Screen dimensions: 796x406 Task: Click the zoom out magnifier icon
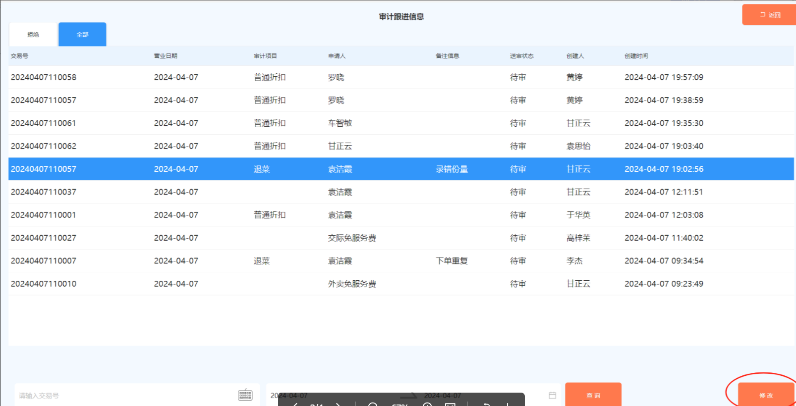click(373, 404)
